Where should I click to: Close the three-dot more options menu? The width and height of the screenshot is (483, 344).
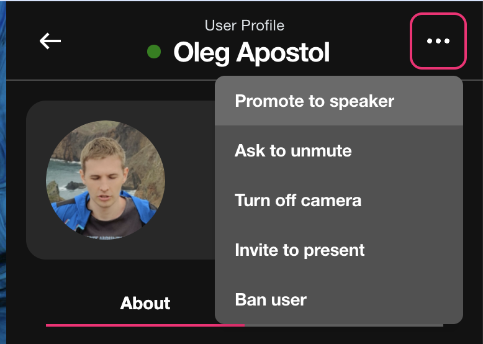click(438, 41)
